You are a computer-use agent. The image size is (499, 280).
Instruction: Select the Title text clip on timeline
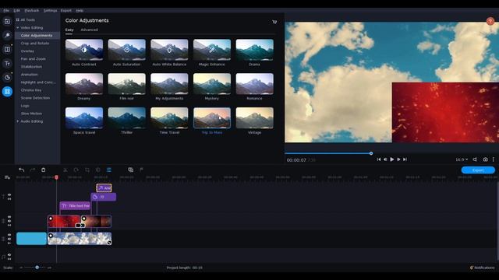[x=75, y=205]
